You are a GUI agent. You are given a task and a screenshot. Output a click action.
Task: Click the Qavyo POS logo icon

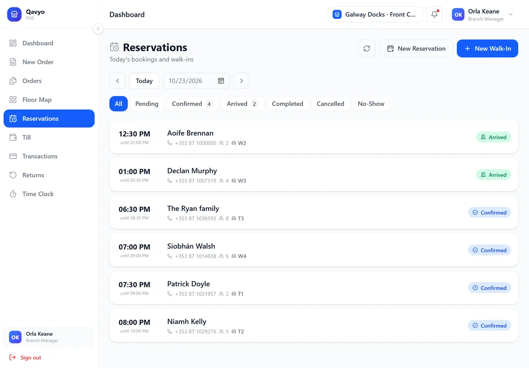14,14
